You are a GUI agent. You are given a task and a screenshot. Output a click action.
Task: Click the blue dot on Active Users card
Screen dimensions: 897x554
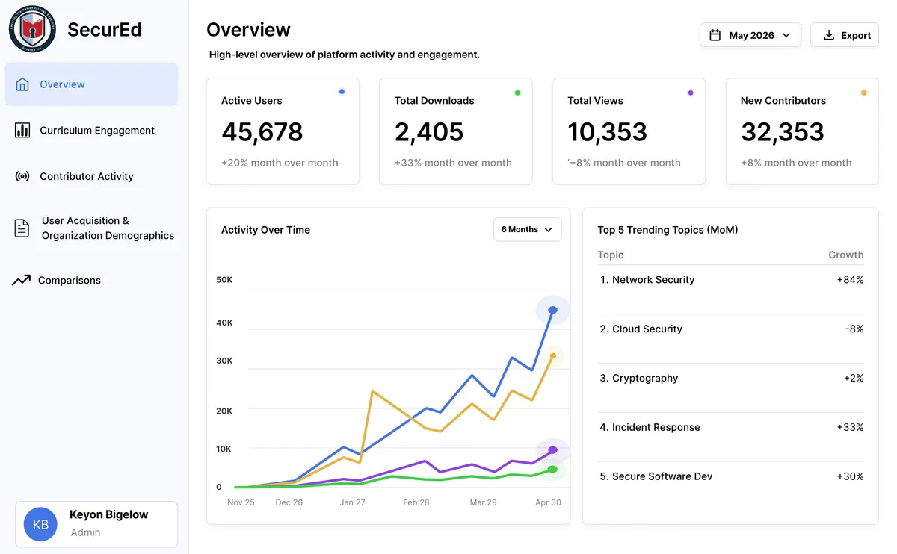click(x=342, y=92)
